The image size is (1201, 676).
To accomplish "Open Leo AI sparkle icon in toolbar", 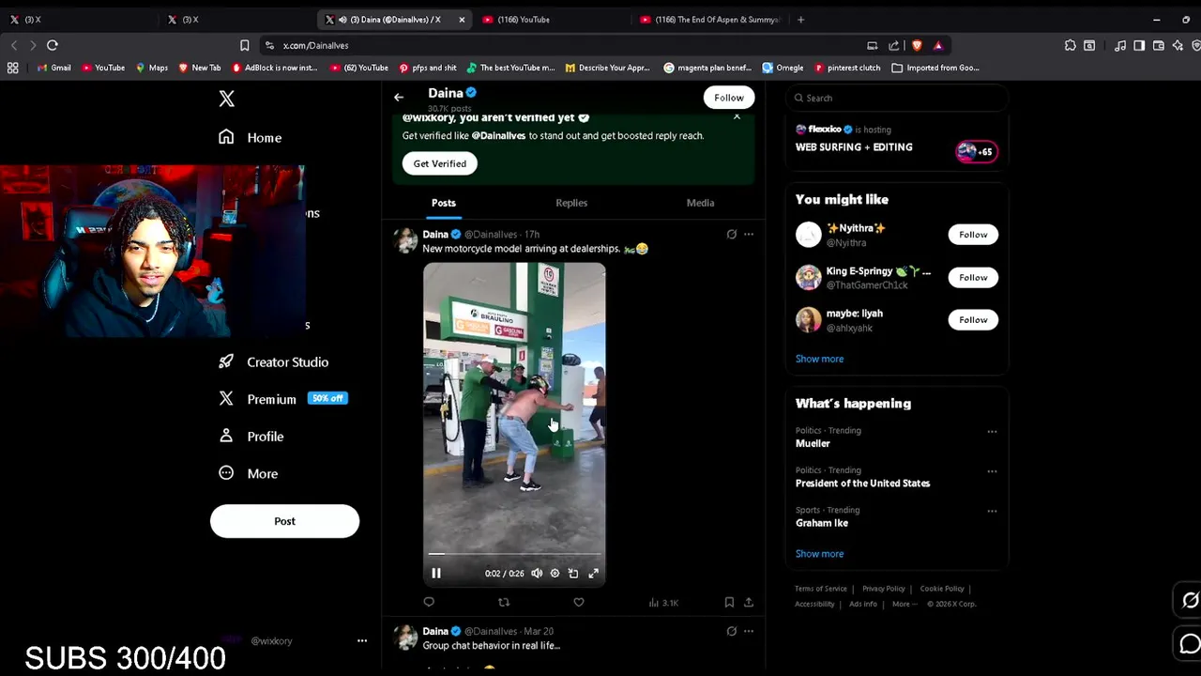I will click(x=1178, y=45).
